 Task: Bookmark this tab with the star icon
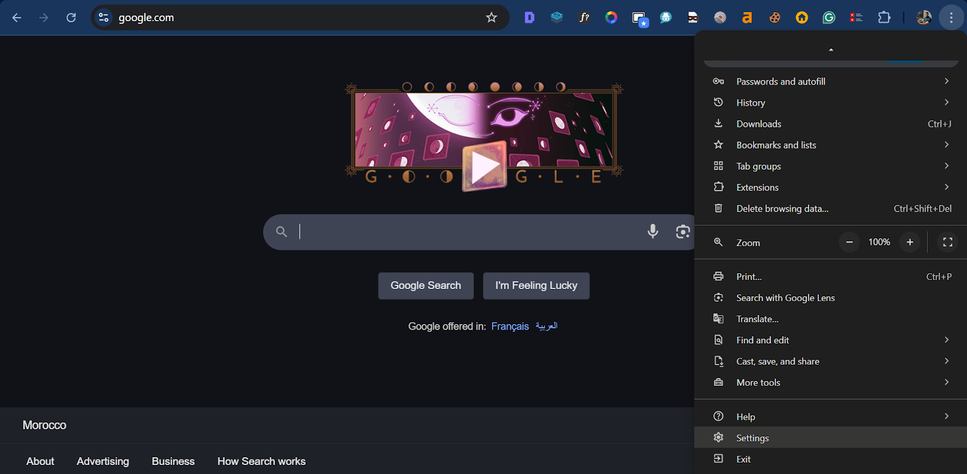point(491,18)
